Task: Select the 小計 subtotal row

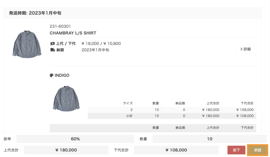Action: pos(172,116)
